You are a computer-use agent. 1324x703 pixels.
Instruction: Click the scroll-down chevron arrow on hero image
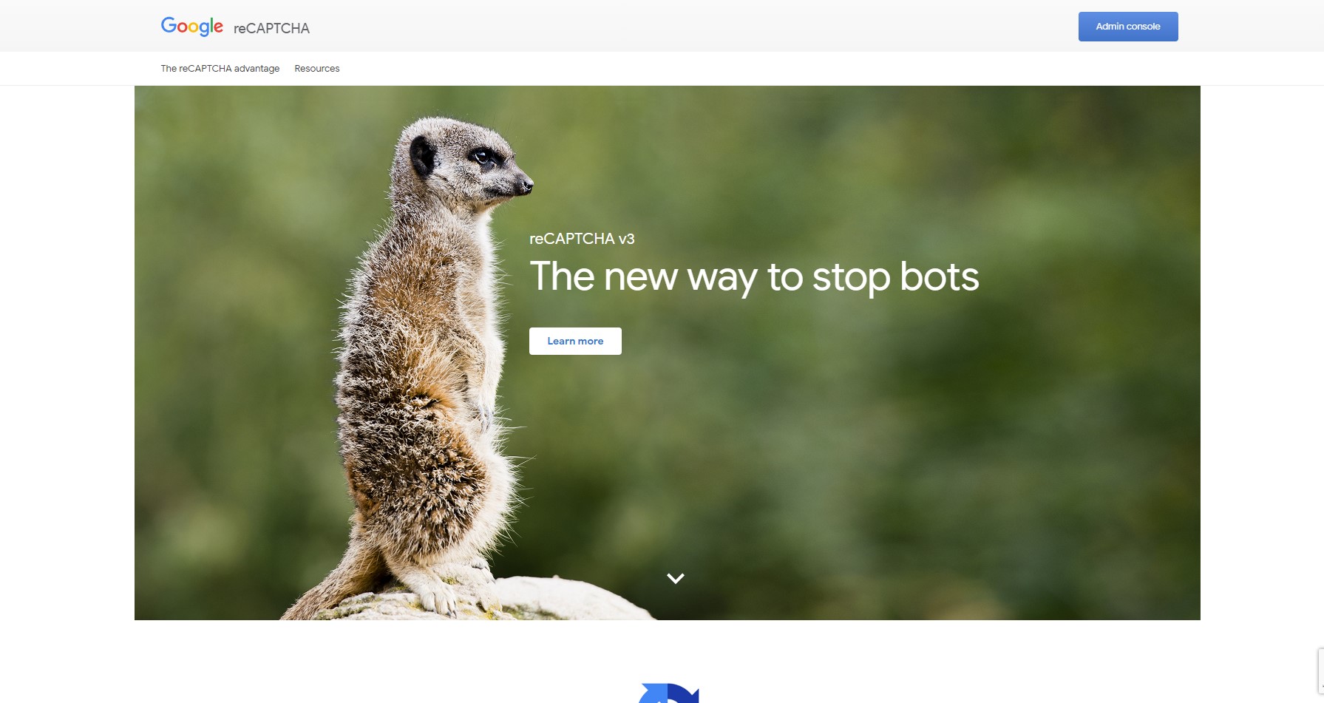pyautogui.click(x=676, y=578)
